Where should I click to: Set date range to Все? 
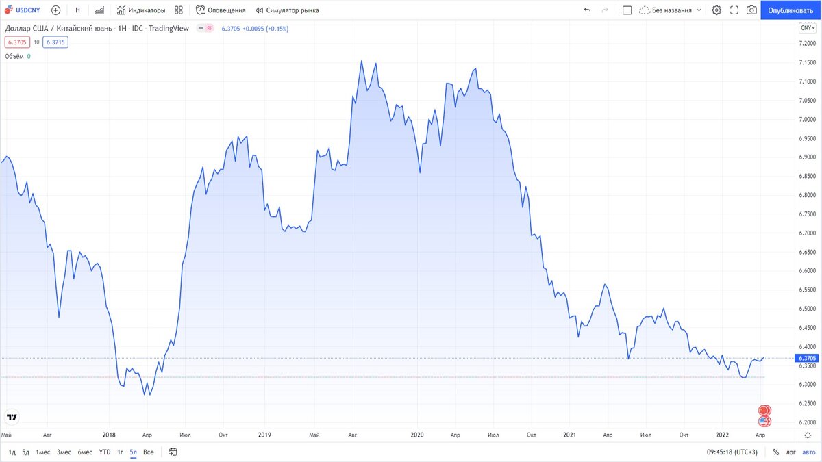tap(149, 452)
